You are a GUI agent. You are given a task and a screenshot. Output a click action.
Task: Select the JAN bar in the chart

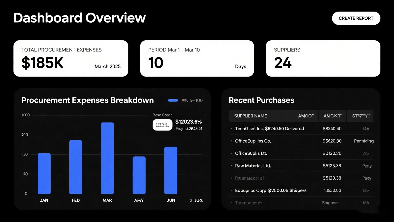(44, 173)
